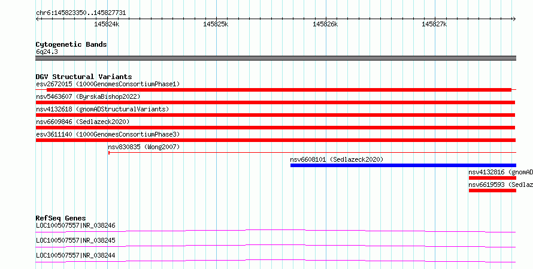533x269 pixels.
Task: Click the Cytogenetic Bands track title
Action: [x=71, y=44]
